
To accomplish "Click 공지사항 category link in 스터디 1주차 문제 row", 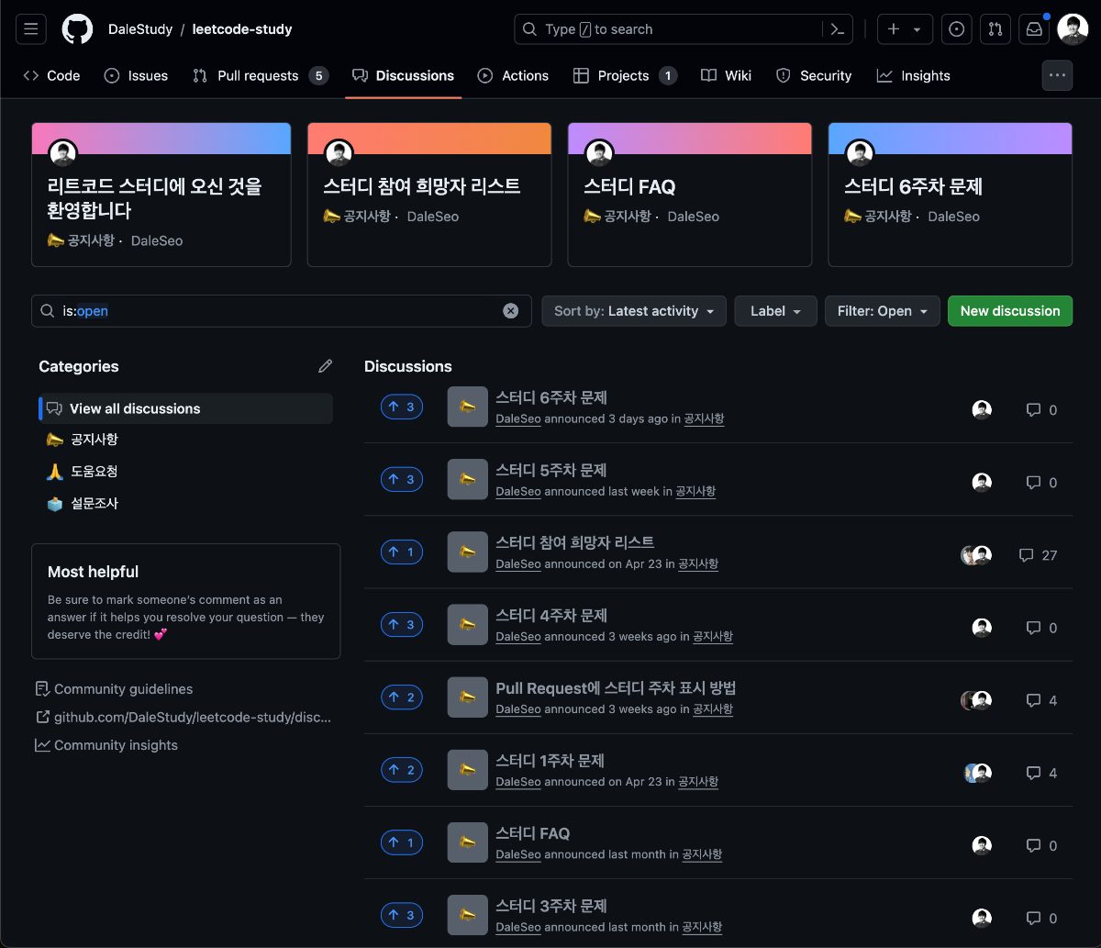I will point(697,782).
